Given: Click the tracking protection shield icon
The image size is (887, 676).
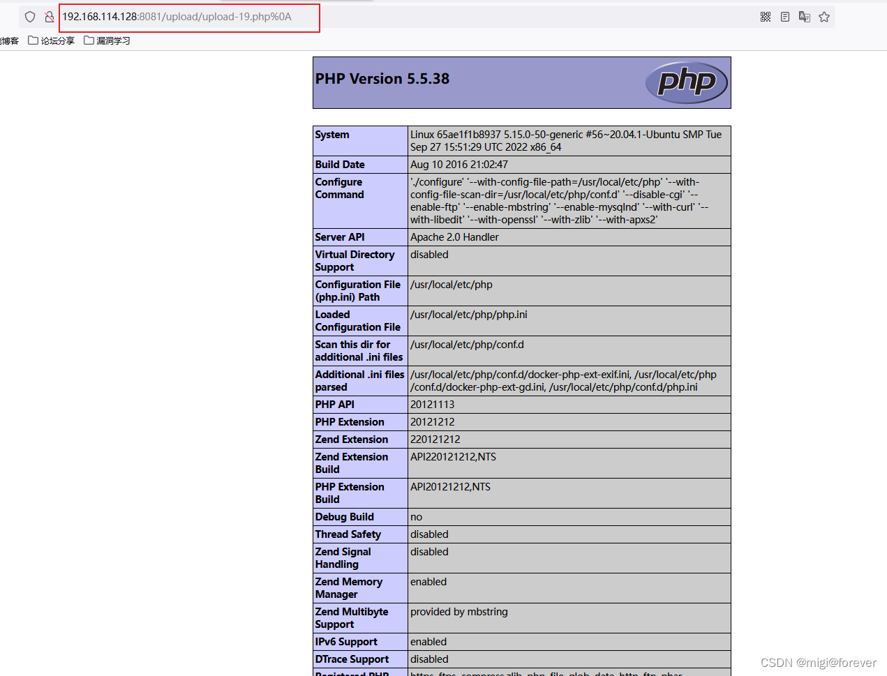Looking at the screenshot, I should (x=30, y=17).
